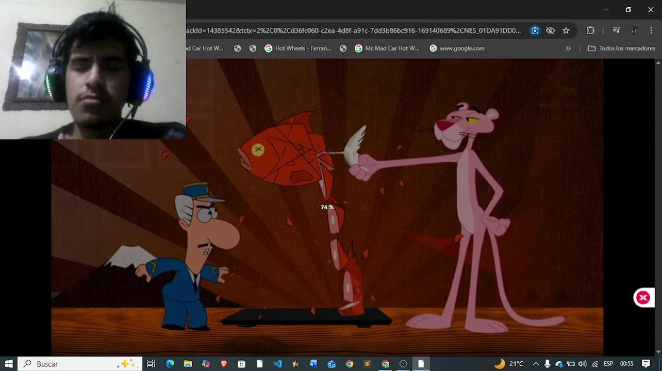Expand the hidden bookmarks chevron
Image resolution: width=662 pixels, height=371 pixels.
coord(568,48)
